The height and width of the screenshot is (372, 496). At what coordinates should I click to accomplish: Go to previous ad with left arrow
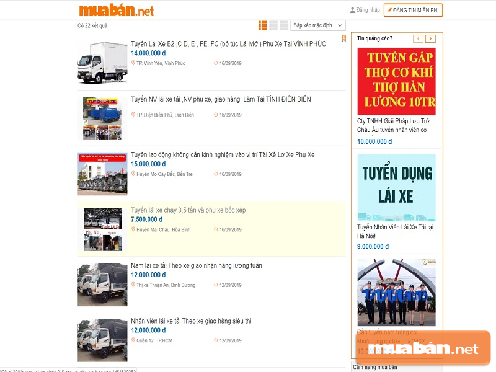pyautogui.click(x=418, y=38)
